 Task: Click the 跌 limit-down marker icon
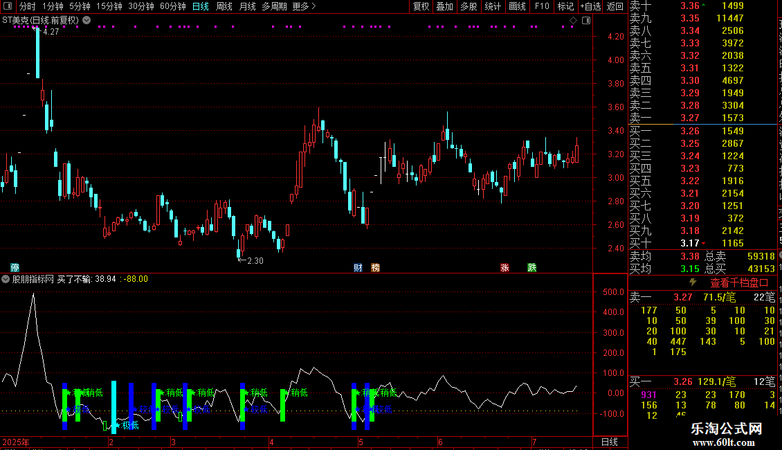tap(531, 267)
